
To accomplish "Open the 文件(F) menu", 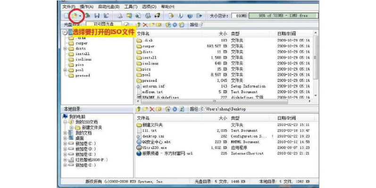I will tap(69, 7).
